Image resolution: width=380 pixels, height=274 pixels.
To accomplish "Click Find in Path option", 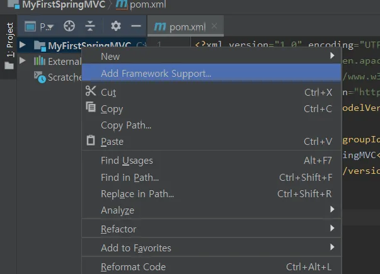I will tap(130, 178).
